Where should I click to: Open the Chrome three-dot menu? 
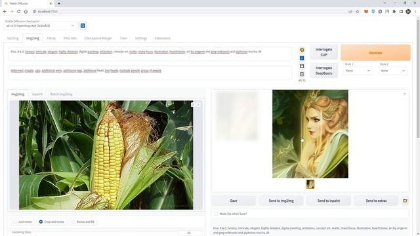point(415,12)
